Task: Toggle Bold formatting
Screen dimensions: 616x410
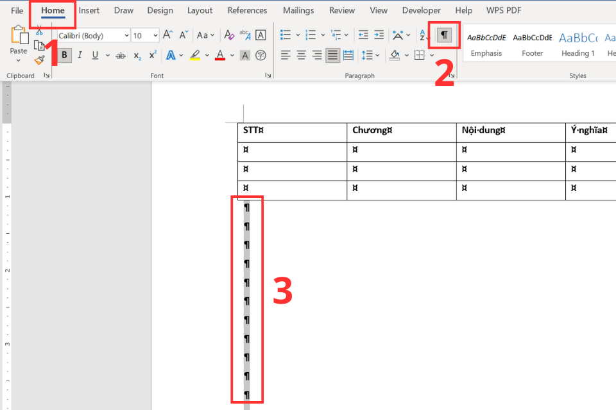Action: click(64, 55)
